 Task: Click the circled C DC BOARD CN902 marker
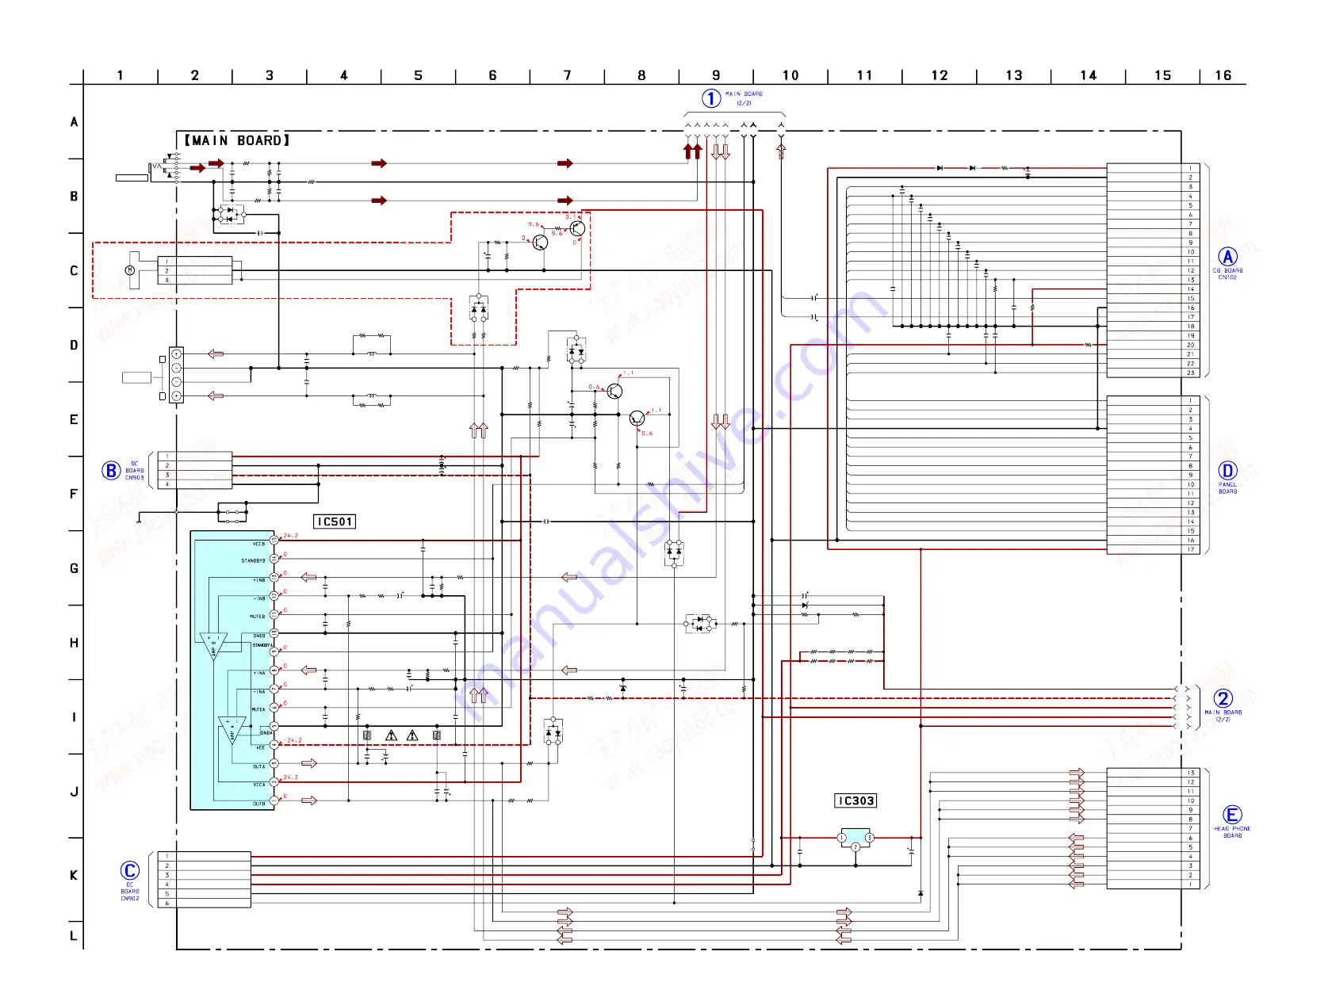coord(129,870)
